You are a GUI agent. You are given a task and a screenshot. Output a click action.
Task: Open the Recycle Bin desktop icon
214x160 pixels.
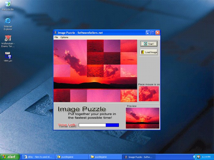tap(8, 6)
